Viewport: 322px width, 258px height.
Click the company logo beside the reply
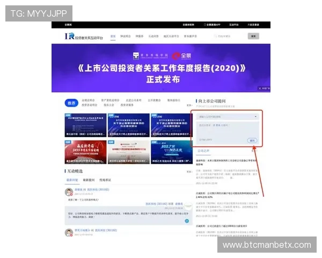pos(188,206)
